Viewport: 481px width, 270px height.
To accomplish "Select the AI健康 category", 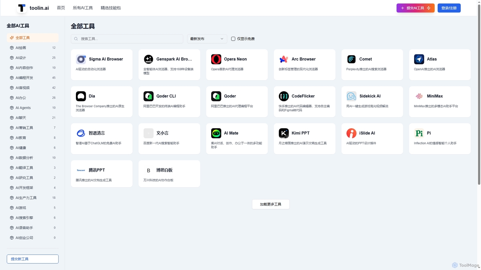I will click(32, 148).
